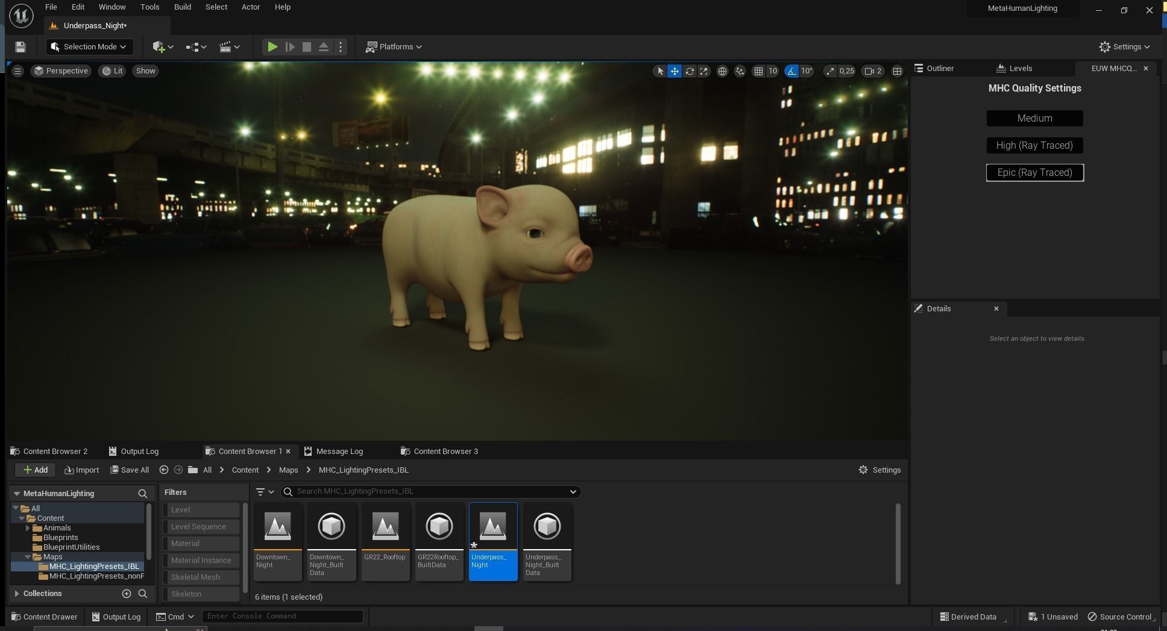Screen dimensions: 1167x631
Task: Click the Eject from pawn icon
Action: click(324, 47)
